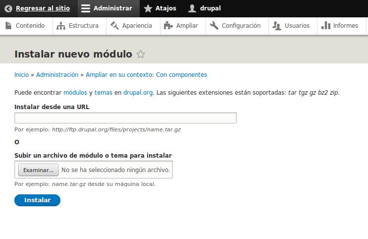Open the Usuarios admin section
Image resolution: width=368 pixels, height=239 pixels.
coord(297,26)
